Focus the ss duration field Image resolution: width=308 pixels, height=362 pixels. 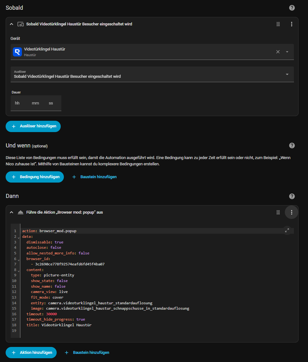pyautogui.click(x=51, y=103)
